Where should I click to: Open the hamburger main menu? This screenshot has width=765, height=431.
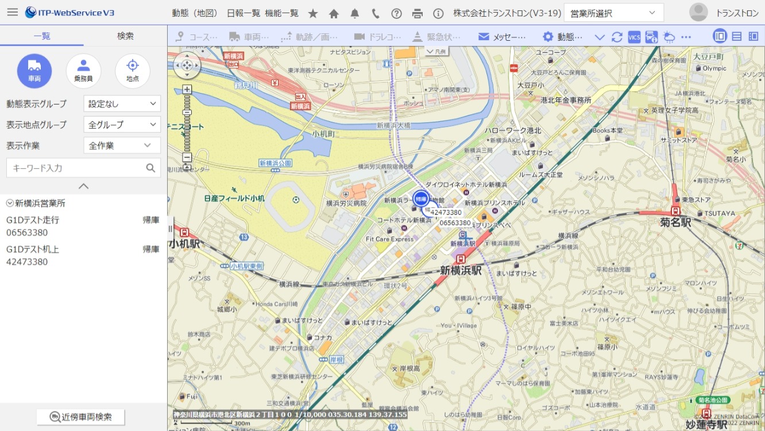(x=12, y=12)
